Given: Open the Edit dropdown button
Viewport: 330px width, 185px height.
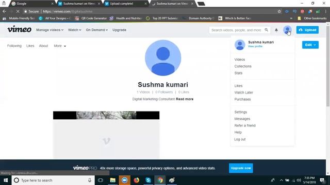Looking at the screenshot, I should pos(310,45).
